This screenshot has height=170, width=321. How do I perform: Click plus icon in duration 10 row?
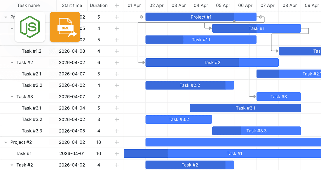tap(117, 153)
